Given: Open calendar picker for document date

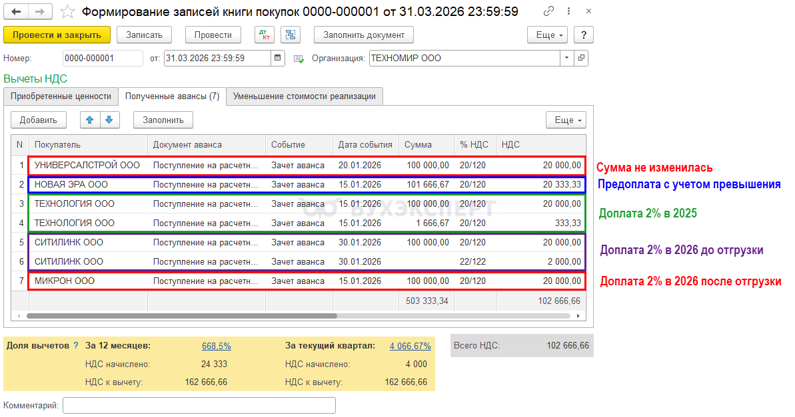Looking at the screenshot, I should pos(278,59).
